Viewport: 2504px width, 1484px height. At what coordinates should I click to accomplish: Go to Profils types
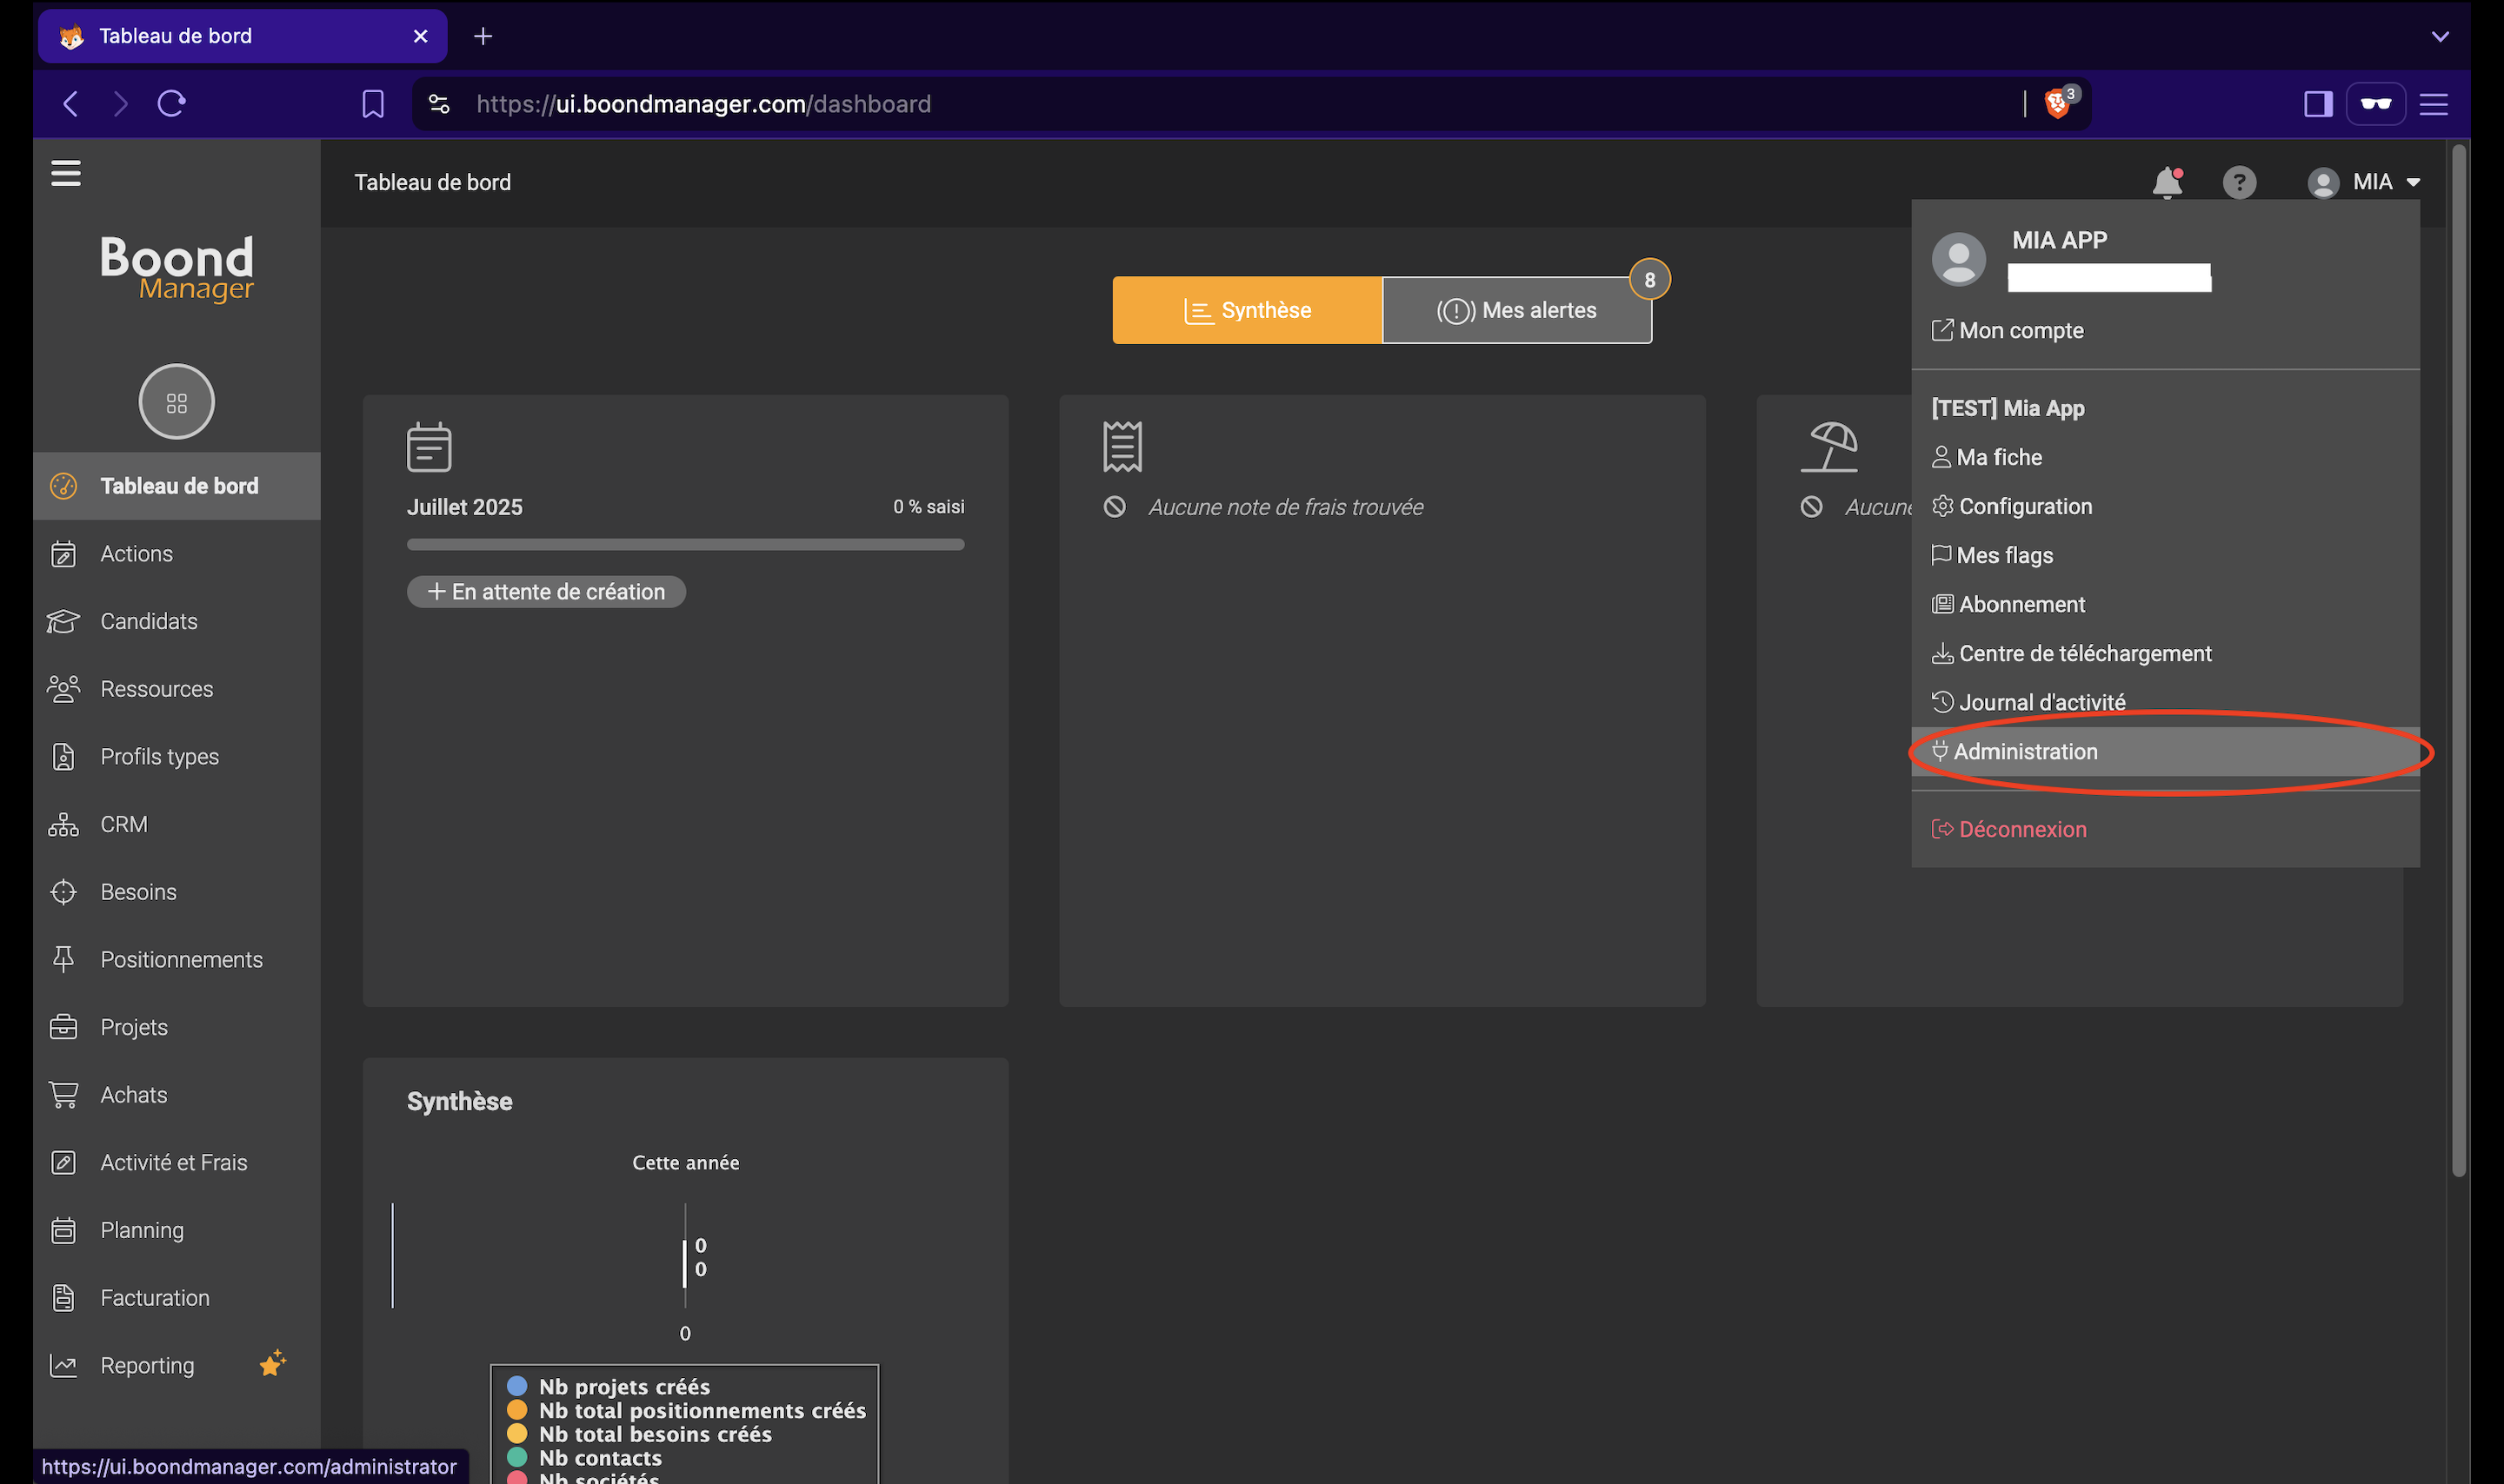click(176, 757)
